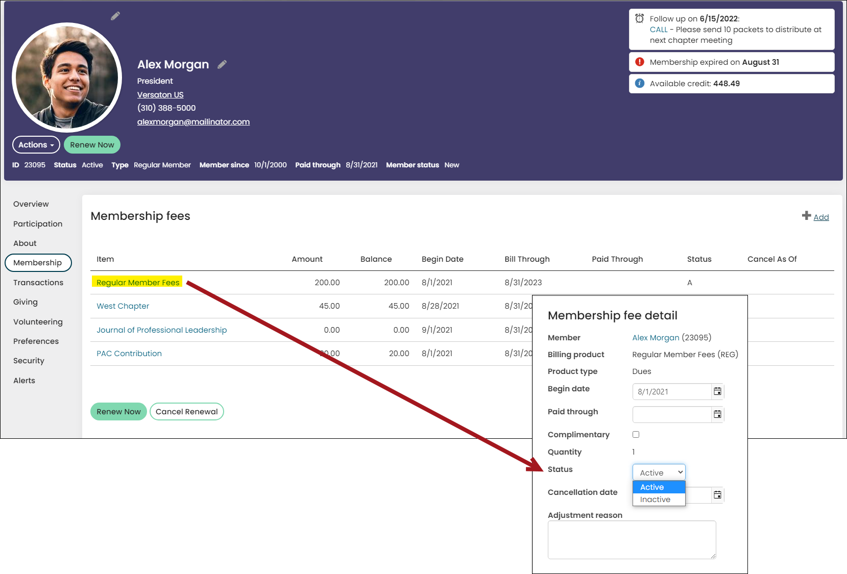Click the Begin Date column header
This screenshot has height=574, width=847.
pos(443,259)
